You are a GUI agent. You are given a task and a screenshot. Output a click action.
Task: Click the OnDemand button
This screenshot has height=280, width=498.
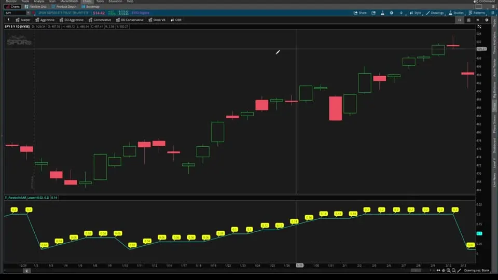pyautogui.click(x=485, y=1)
